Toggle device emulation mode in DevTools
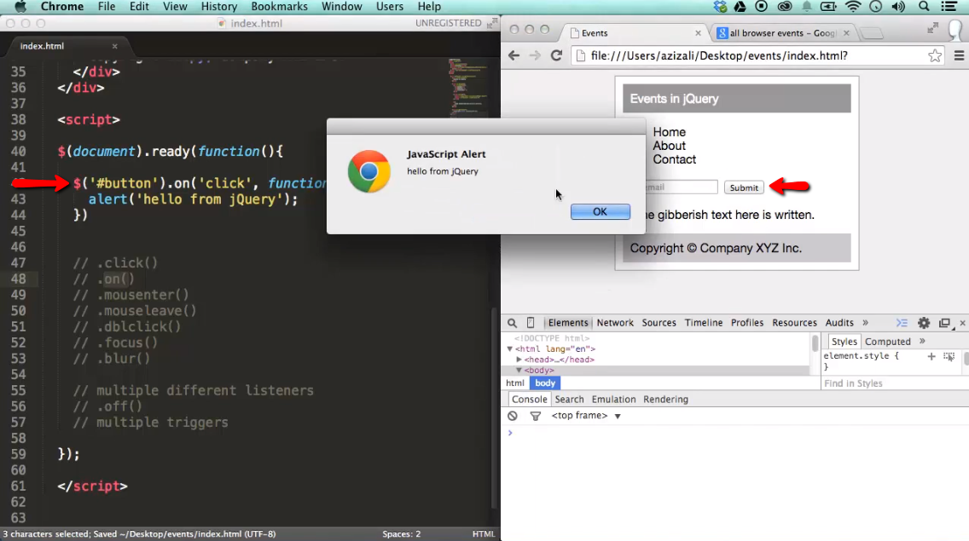Screen dimensions: 969x541 [x=531, y=322]
